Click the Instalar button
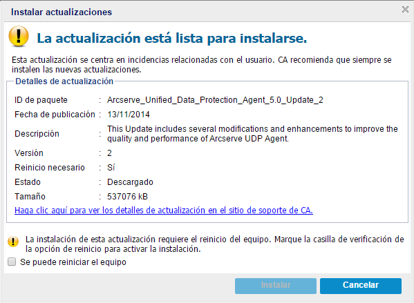 pyautogui.click(x=276, y=286)
